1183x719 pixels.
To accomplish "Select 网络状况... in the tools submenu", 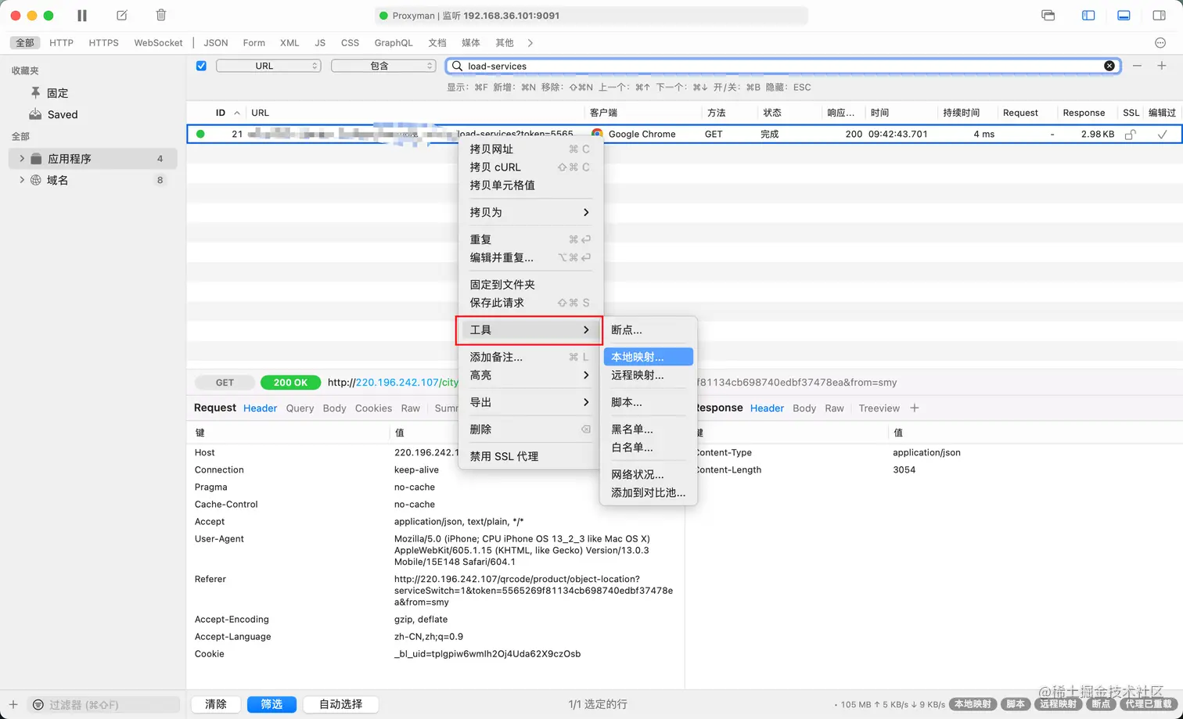I will (649, 475).
